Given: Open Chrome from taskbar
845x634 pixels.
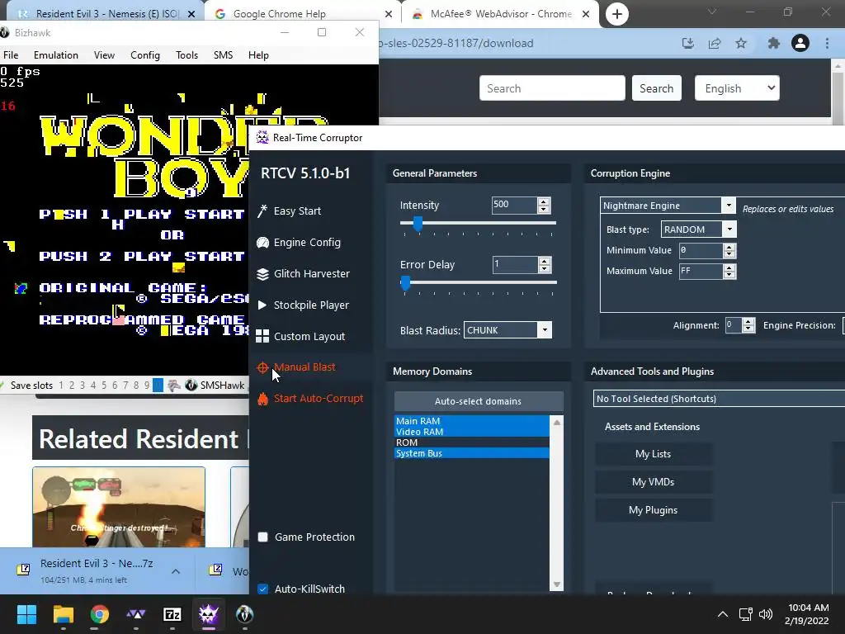Looking at the screenshot, I should tap(100, 614).
